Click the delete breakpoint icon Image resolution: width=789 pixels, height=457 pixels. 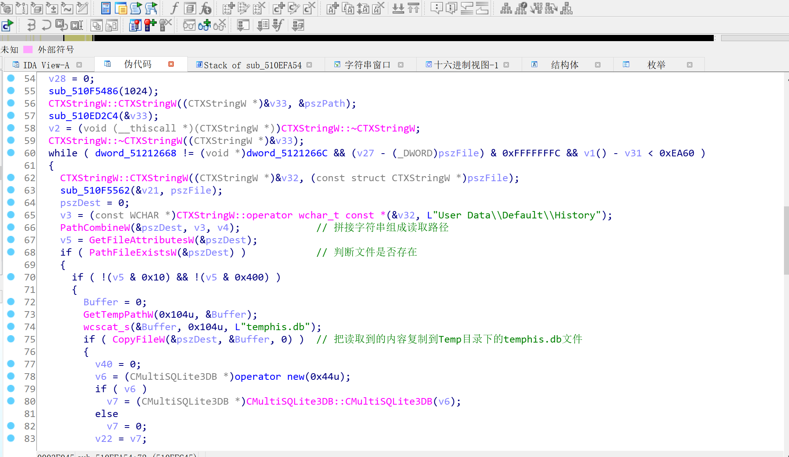(165, 25)
